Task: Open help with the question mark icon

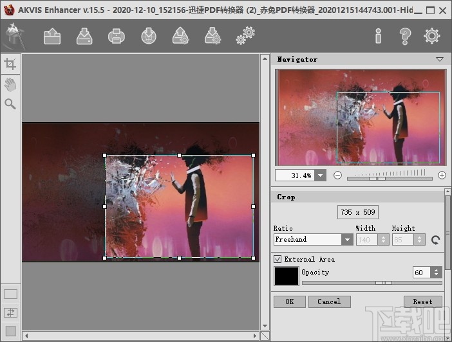Action: click(x=405, y=36)
